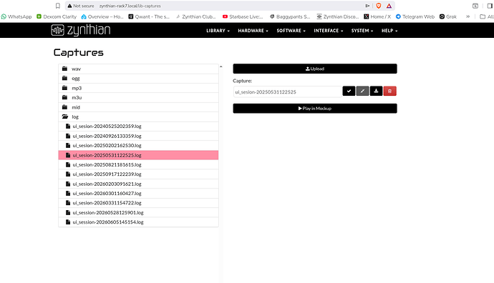The width and height of the screenshot is (494, 283).
Task: Confirm capture rename with checkmark button
Action: click(349, 91)
